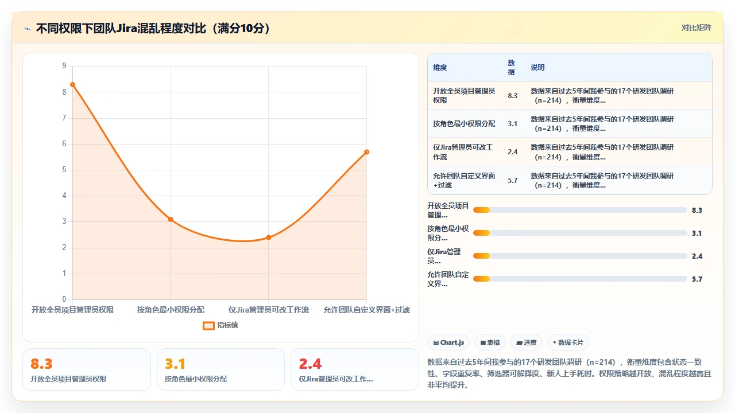Click table cell 开放全员项目管理员权限
Image resolution: width=735 pixels, height=413 pixels.
465,96
